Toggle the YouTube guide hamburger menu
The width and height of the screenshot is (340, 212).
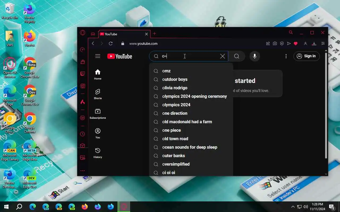[98, 56]
